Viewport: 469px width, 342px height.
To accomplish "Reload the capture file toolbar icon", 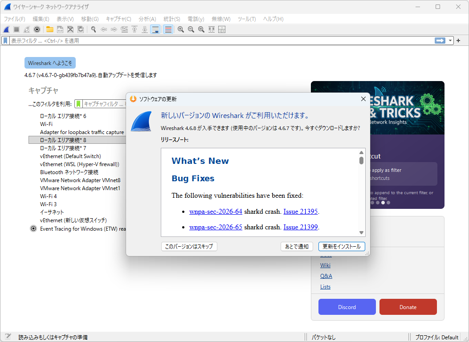I will coord(81,29).
